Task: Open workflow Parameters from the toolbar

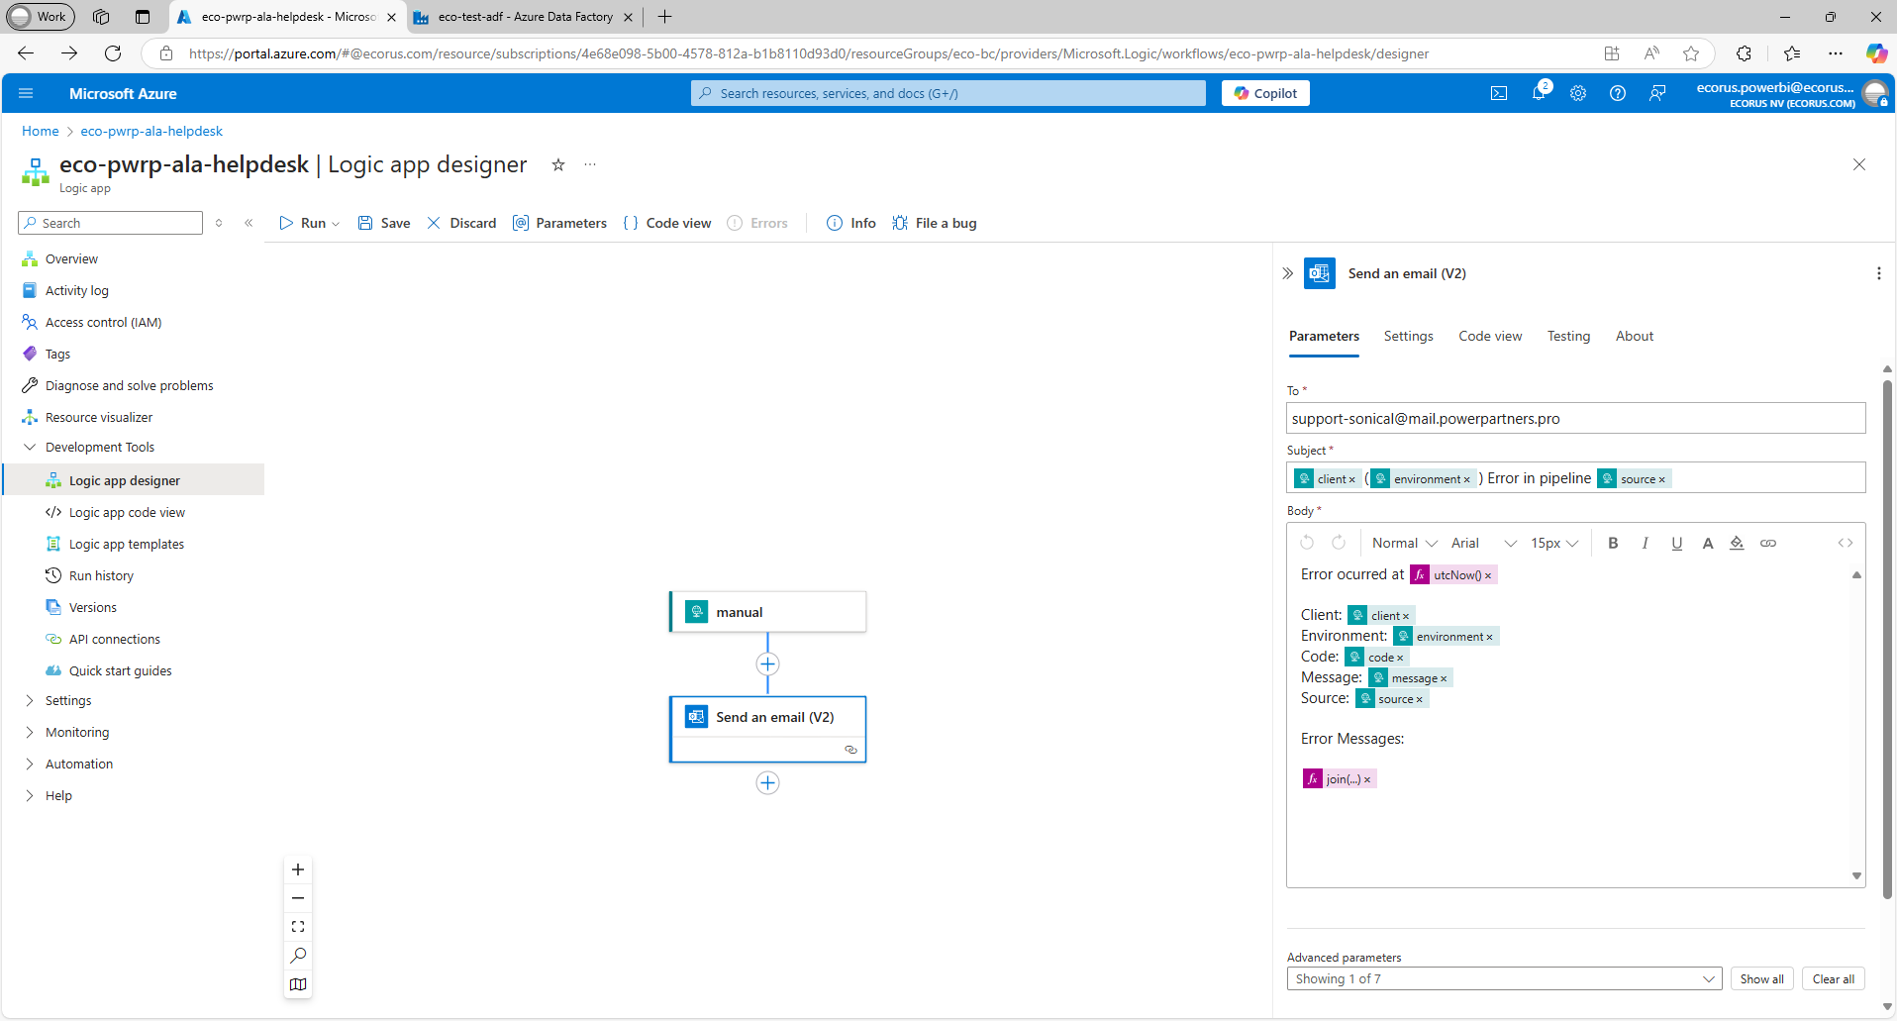Action: pyautogui.click(x=559, y=223)
